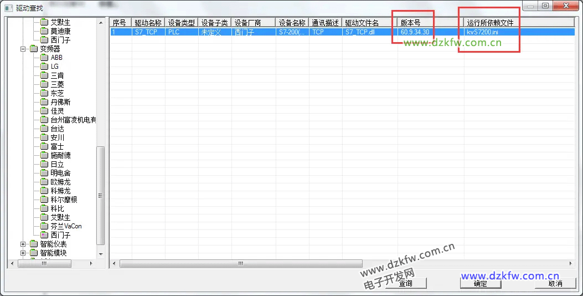Click the table's horizontal scroll right arrow
This screenshot has height=296, width=583.
(570, 263)
